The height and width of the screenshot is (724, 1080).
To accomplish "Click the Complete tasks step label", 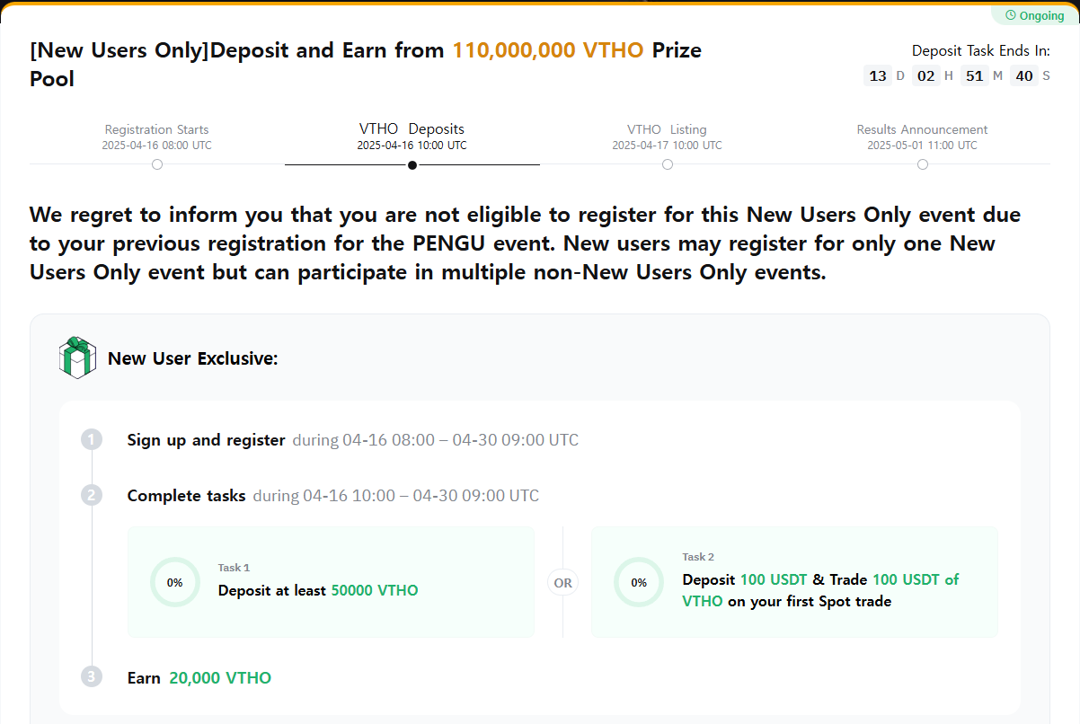I will click(186, 496).
